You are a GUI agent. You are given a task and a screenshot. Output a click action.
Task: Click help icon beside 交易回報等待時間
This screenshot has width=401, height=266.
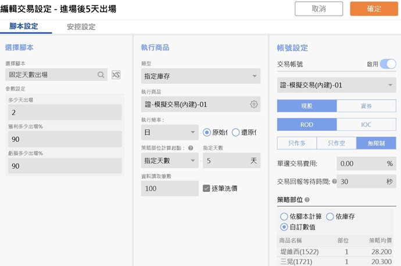coord(334,181)
